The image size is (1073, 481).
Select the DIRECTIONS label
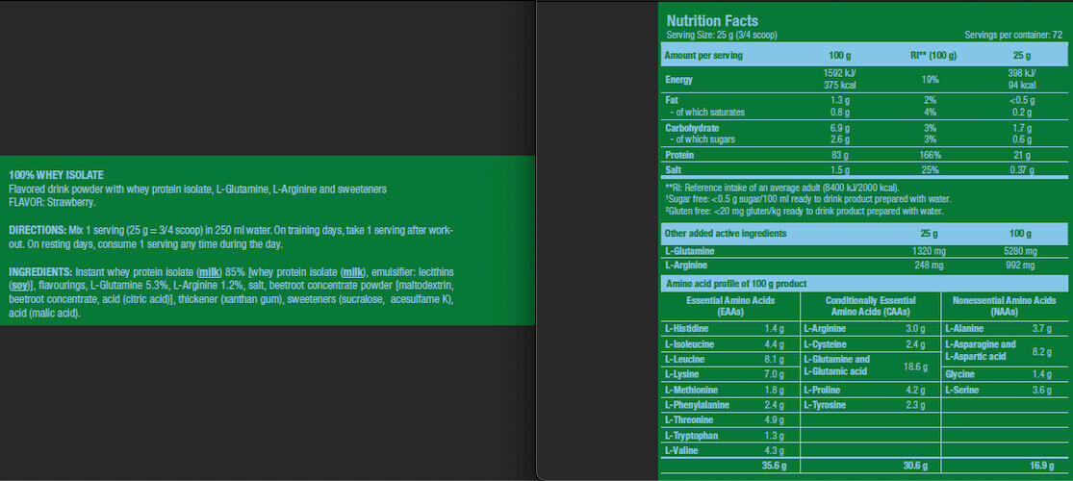coord(36,232)
